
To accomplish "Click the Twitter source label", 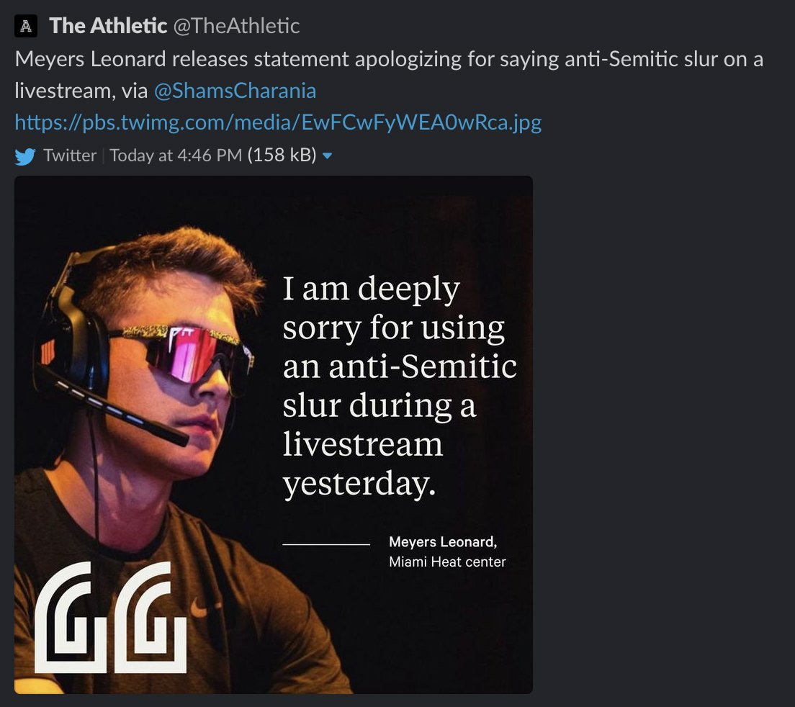I will [70, 156].
